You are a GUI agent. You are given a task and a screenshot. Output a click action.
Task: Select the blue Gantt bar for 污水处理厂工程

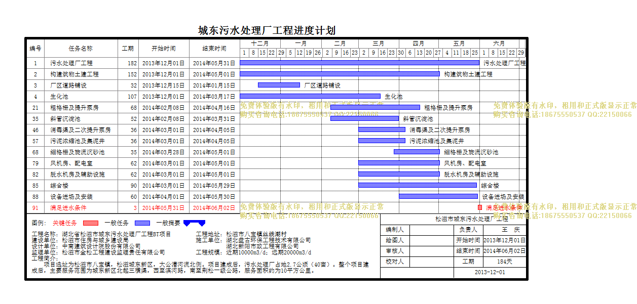coord(359,63)
